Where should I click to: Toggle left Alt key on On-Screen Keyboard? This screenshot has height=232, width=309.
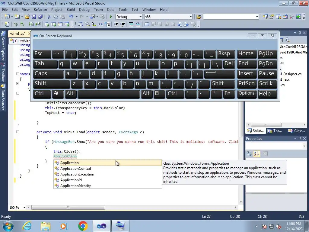[71, 94]
